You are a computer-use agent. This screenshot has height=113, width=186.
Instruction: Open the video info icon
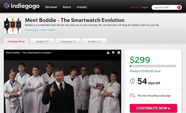pos(119,53)
